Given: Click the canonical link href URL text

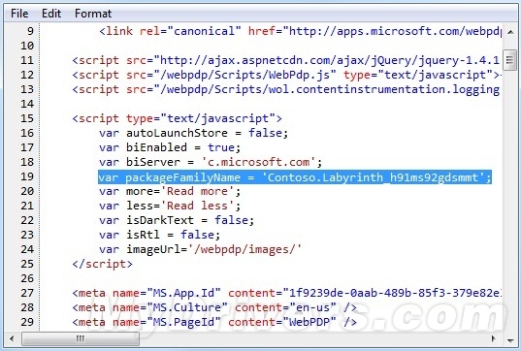Looking at the screenshot, I should pos(396,31).
